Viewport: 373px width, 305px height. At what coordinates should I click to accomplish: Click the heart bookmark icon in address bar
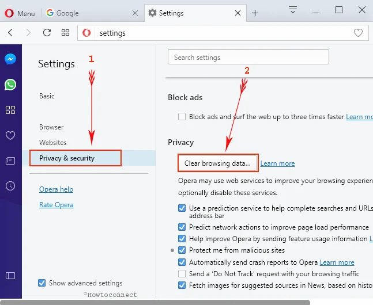(358, 33)
